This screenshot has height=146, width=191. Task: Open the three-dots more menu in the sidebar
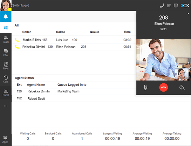click(x=6, y=106)
